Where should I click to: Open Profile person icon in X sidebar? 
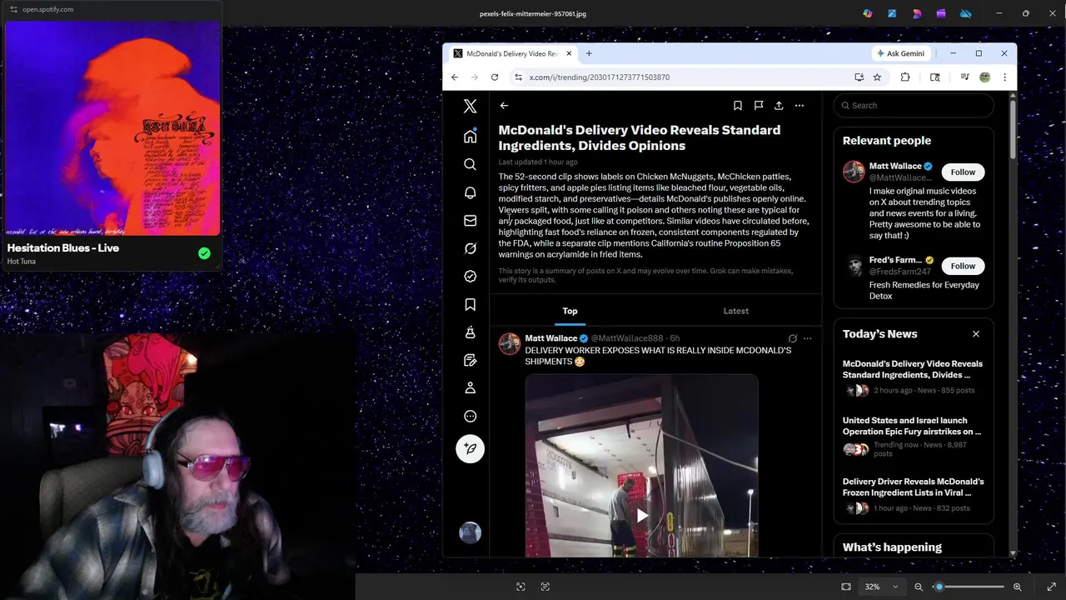(x=470, y=387)
